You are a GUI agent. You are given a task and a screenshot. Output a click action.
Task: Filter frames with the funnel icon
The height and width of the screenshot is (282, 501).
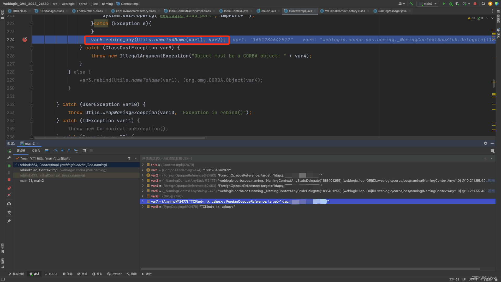(x=129, y=158)
